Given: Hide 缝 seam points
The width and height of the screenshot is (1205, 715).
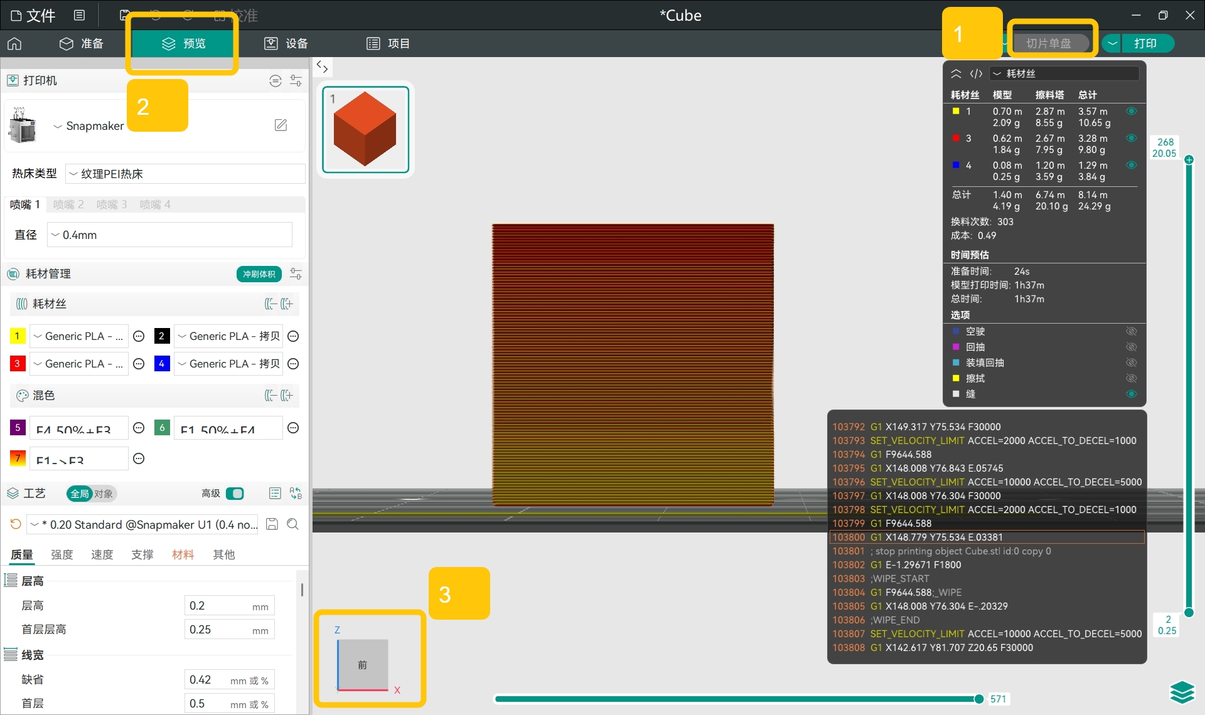Looking at the screenshot, I should [x=1132, y=394].
